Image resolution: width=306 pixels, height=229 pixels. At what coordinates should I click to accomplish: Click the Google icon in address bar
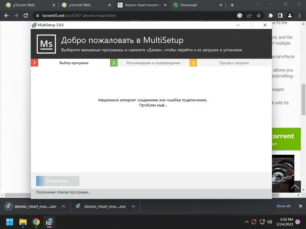tap(240, 16)
